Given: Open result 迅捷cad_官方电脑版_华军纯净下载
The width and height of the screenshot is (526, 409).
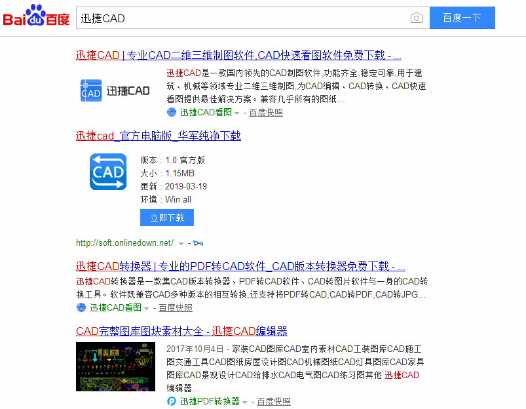Looking at the screenshot, I should coord(159,136).
